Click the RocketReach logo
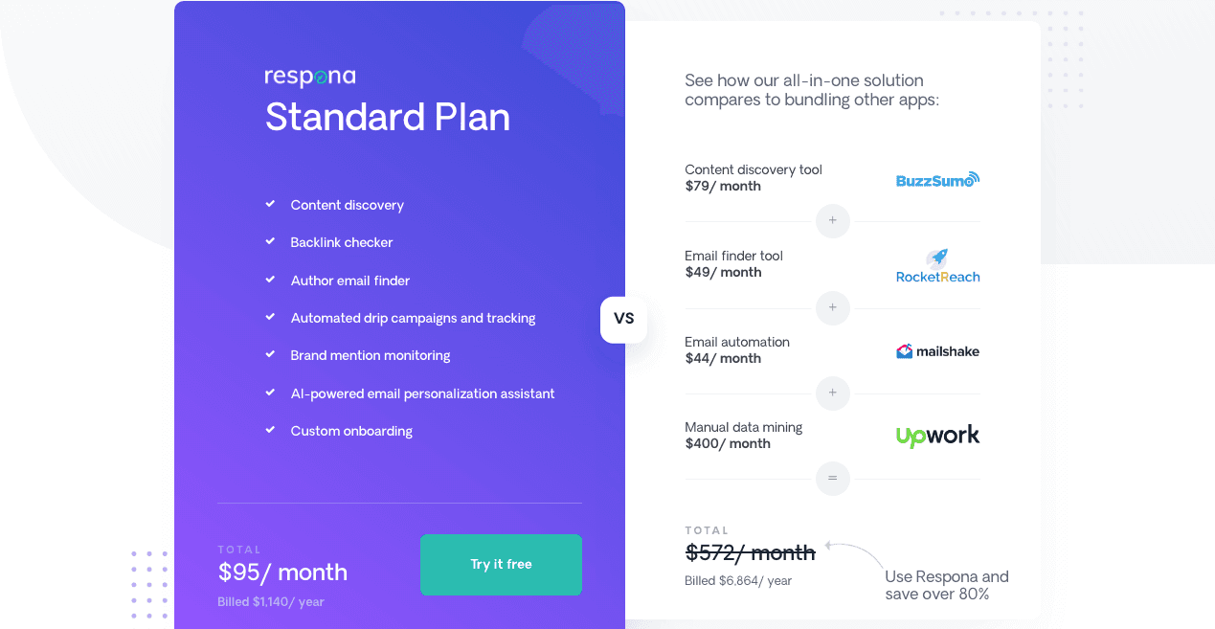Screen dimensions: 1215x629 (937, 266)
